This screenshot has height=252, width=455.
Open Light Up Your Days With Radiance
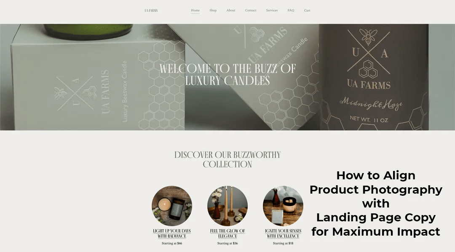tap(172, 234)
